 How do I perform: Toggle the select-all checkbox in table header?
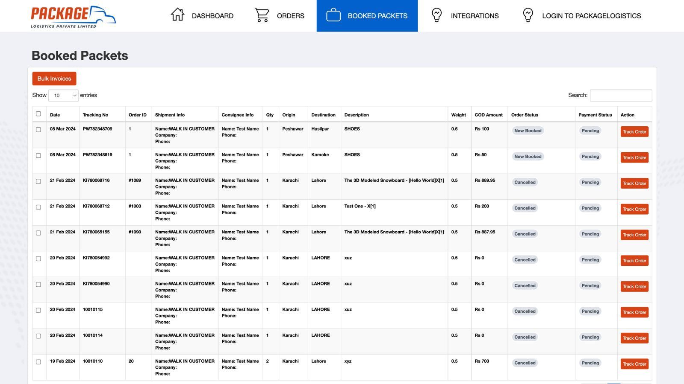tap(38, 114)
